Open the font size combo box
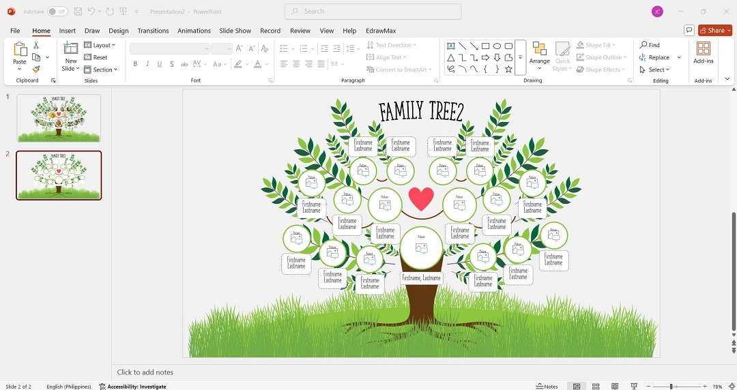Image resolution: width=737 pixels, height=390 pixels. 221,48
